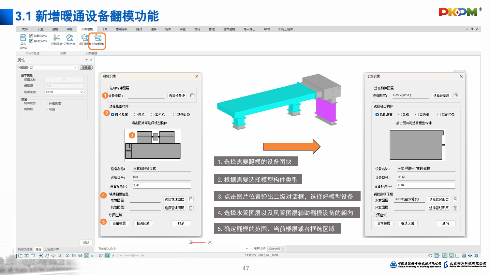The width and height of the screenshot is (490, 275).
Task: Click the 卸载DWG icon
Action: [31, 36]
